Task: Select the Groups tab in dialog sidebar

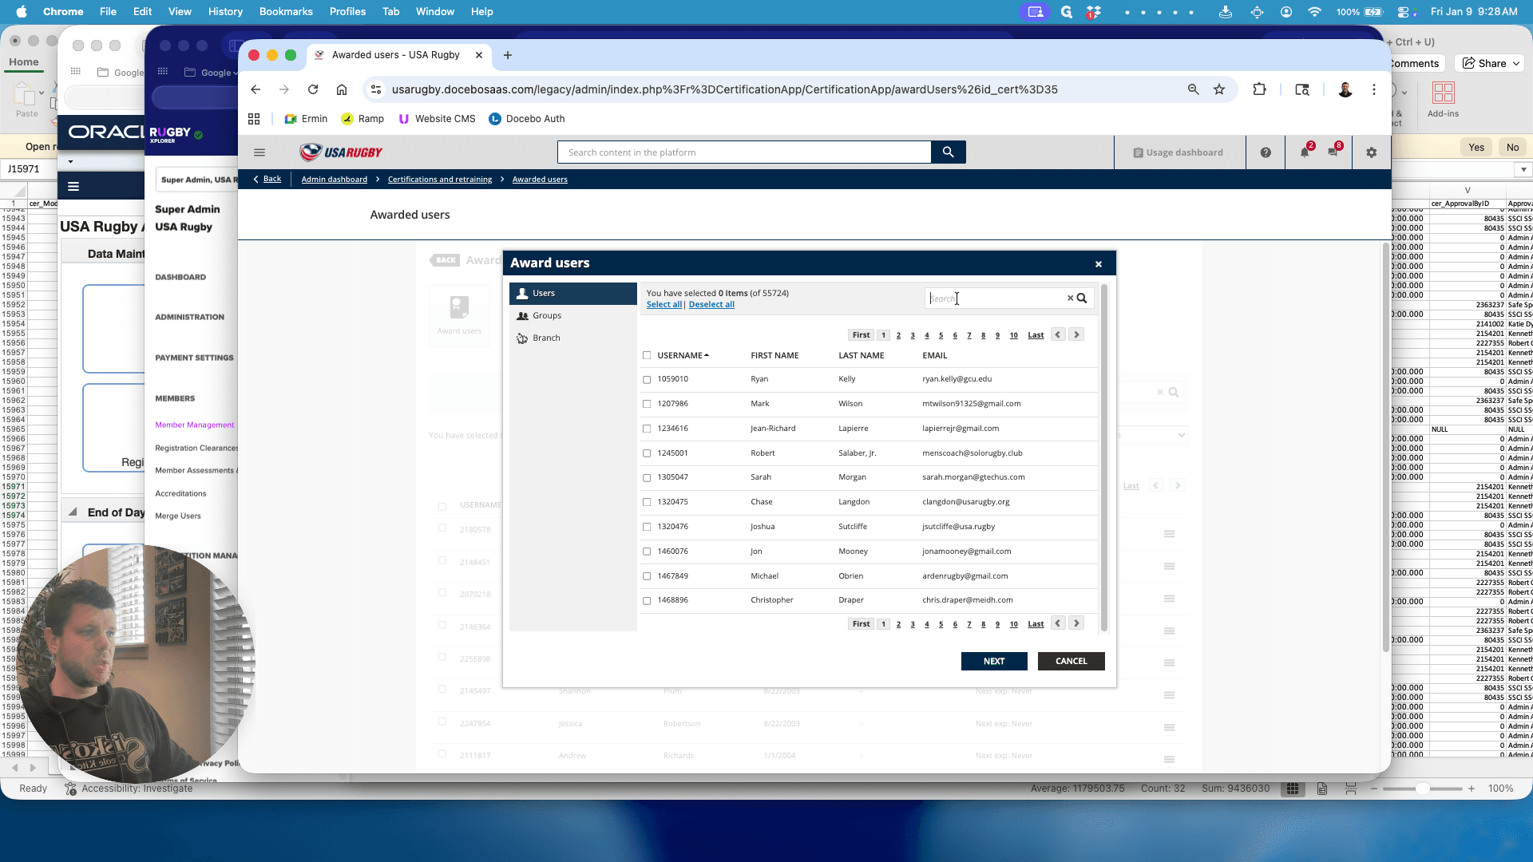Action: coord(573,315)
